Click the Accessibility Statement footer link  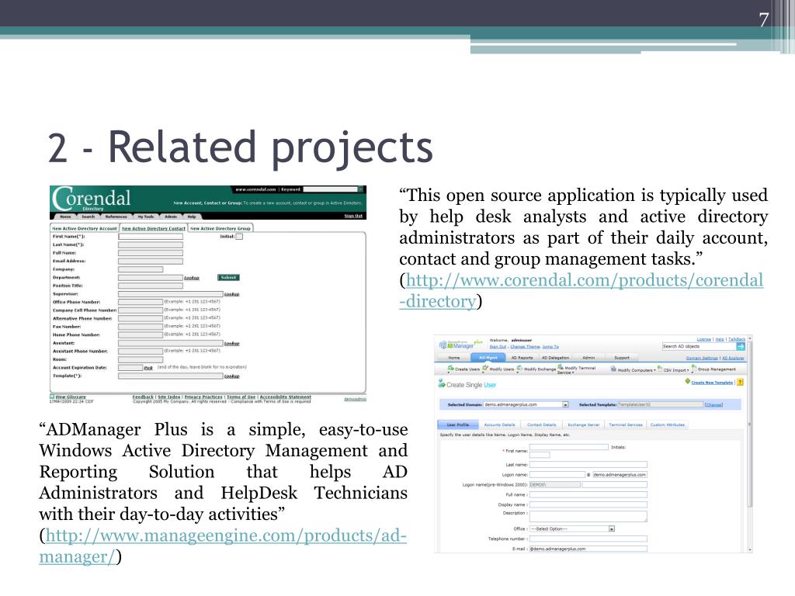pos(286,397)
